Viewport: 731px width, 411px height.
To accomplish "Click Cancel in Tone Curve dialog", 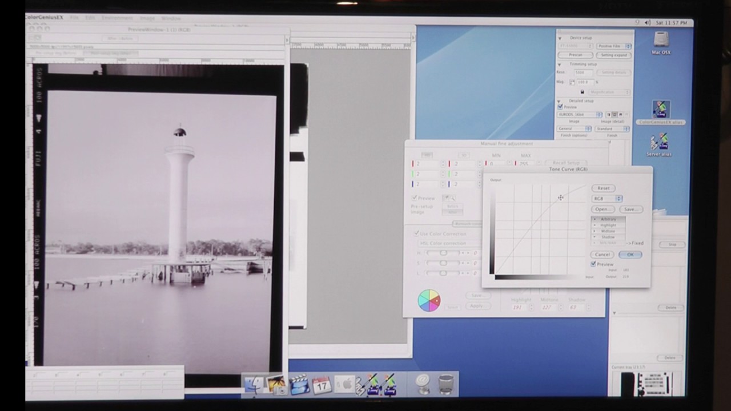I will [x=603, y=255].
